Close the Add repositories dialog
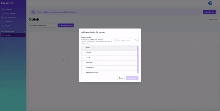This screenshot has width=220, height=111. [138, 31]
